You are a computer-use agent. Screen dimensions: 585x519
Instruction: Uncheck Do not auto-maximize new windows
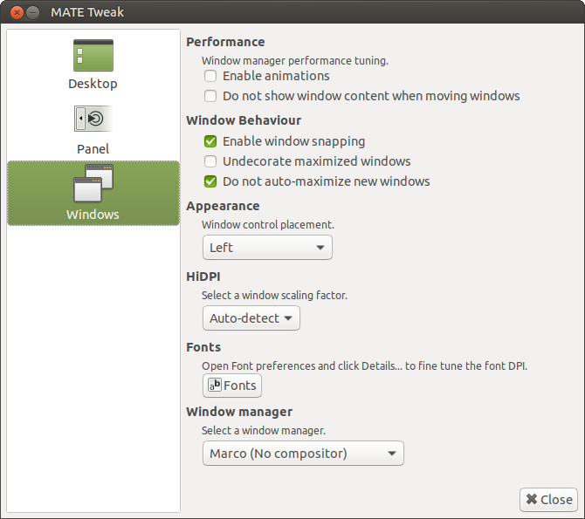pos(210,181)
